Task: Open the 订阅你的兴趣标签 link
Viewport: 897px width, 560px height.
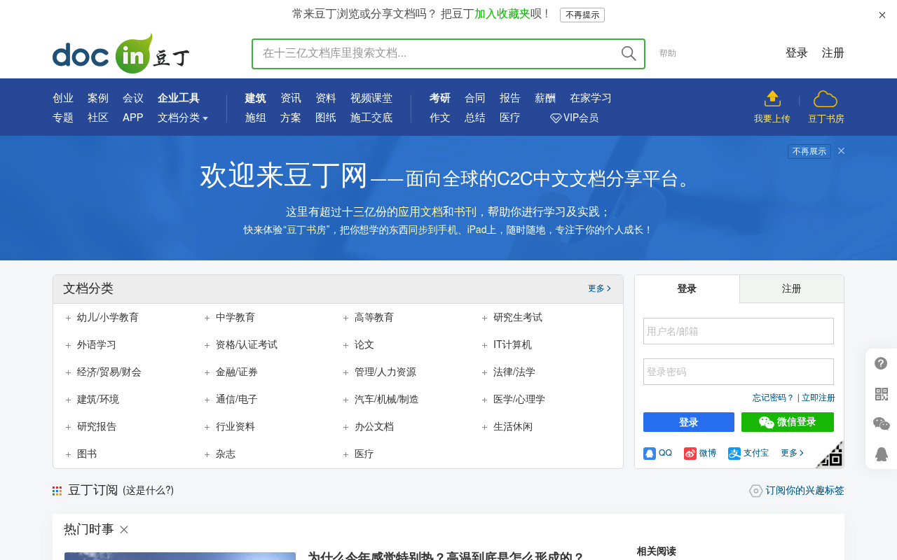Action: point(804,491)
